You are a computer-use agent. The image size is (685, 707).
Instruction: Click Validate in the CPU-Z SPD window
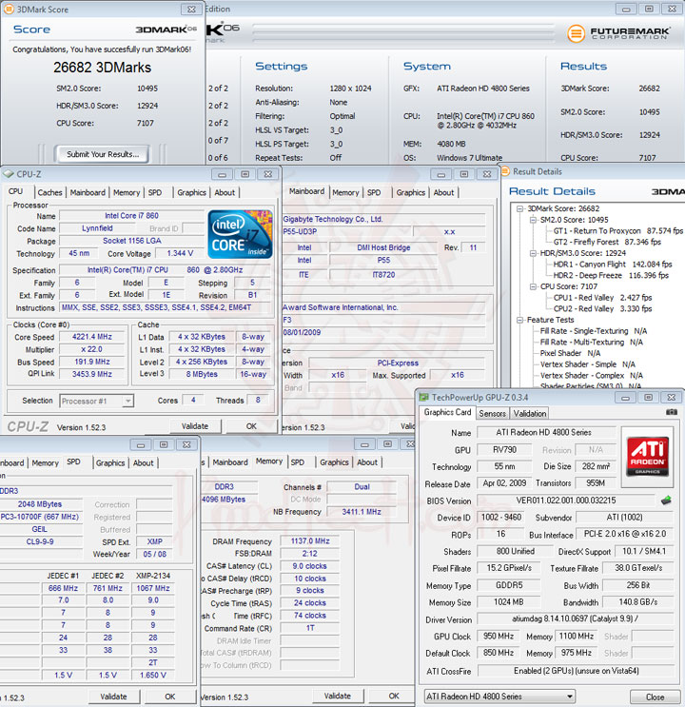(113, 697)
